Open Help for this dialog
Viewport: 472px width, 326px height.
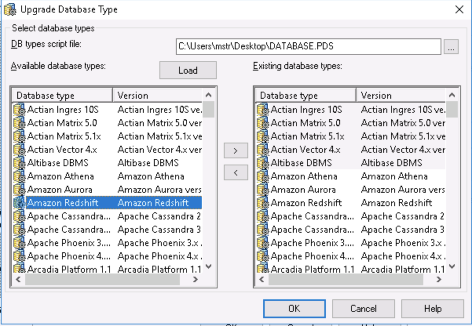click(x=432, y=308)
